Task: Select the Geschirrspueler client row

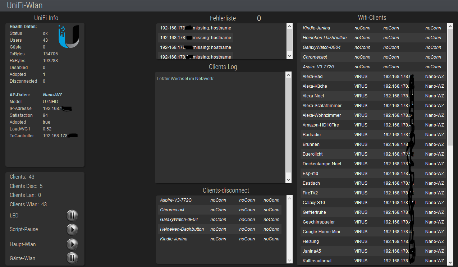Action: [374, 222]
